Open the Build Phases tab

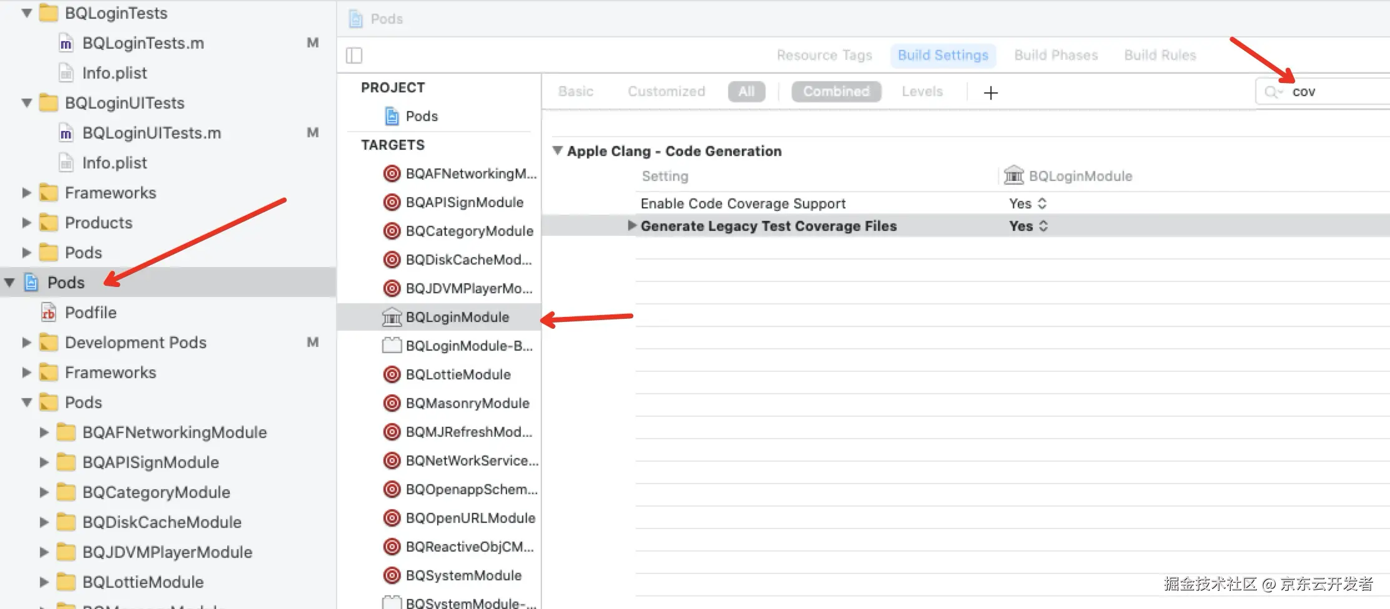coord(1056,56)
